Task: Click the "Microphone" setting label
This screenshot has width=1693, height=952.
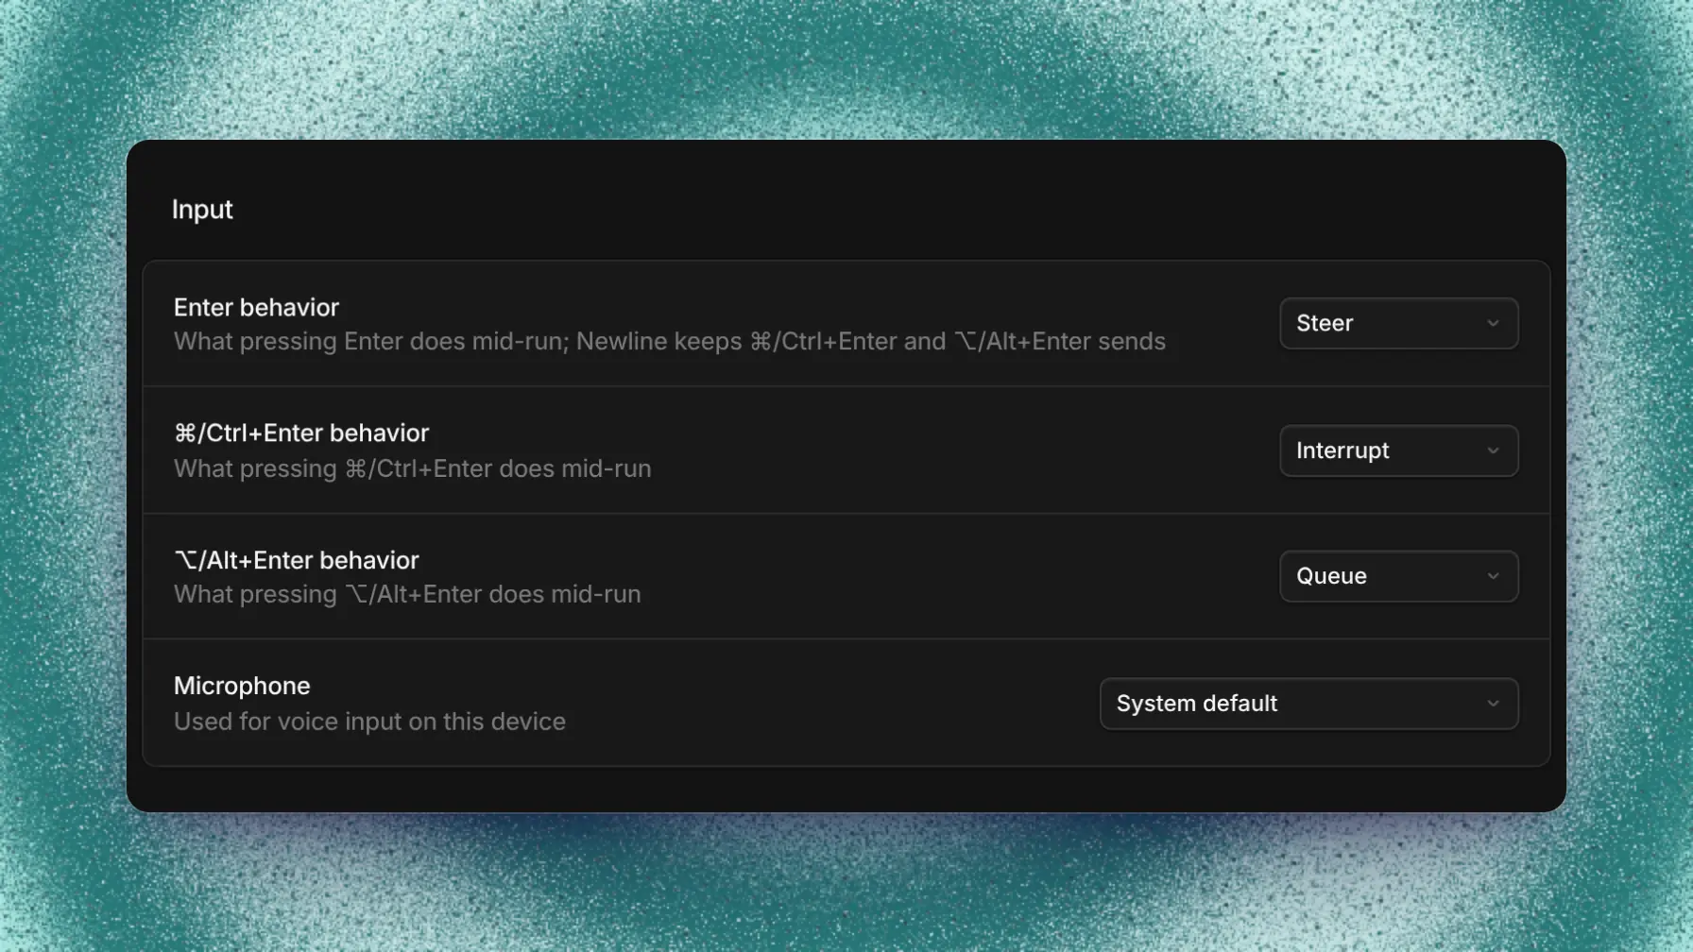Action: click(242, 686)
